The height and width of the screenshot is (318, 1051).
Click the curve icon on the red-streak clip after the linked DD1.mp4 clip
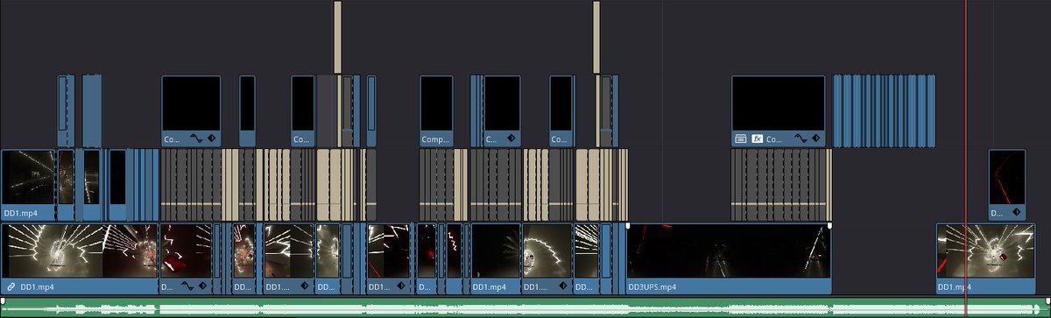coord(187,286)
